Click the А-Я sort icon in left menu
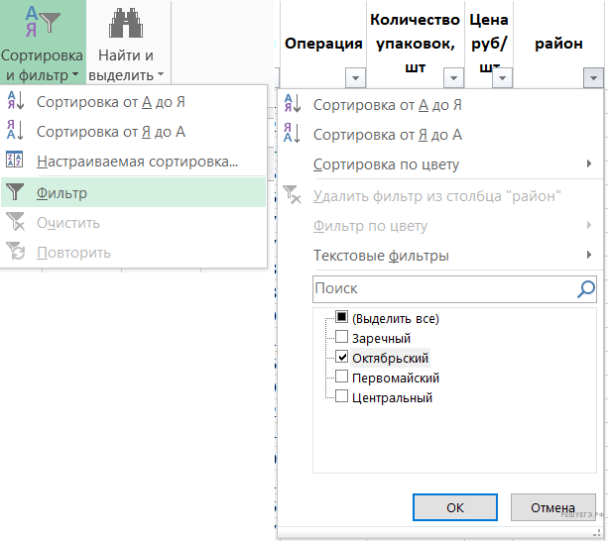608x541 pixels. (x=15, y=101)
